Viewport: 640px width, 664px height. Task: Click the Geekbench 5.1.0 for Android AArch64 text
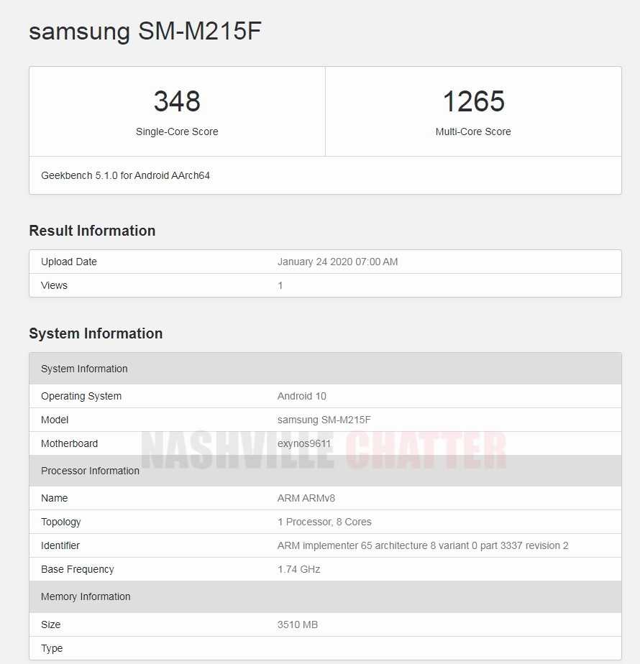coord(125,175)
